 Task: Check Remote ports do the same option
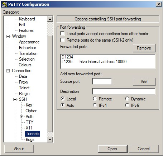(x=63, y=40)
